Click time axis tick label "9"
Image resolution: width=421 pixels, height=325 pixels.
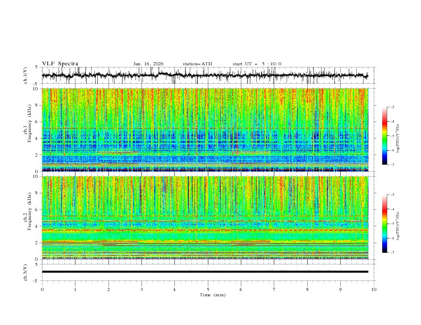(340, 289)
